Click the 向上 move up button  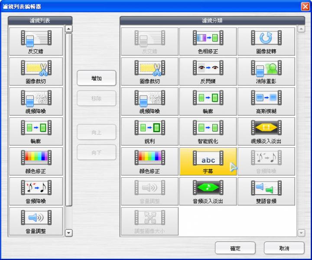click(97, 132)
